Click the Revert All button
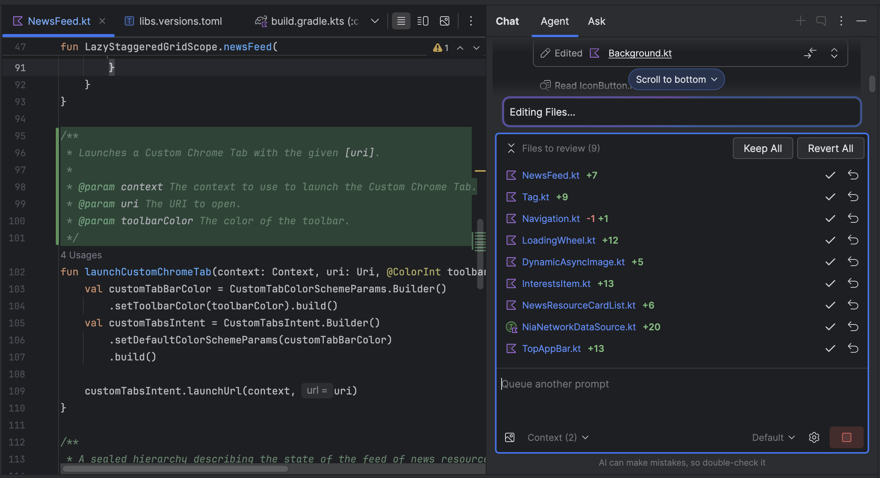880x478 pixels. [x=830, y=149]
